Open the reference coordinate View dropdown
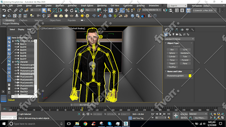The height and width of the screenshot is (127, 226). (90, 10)
